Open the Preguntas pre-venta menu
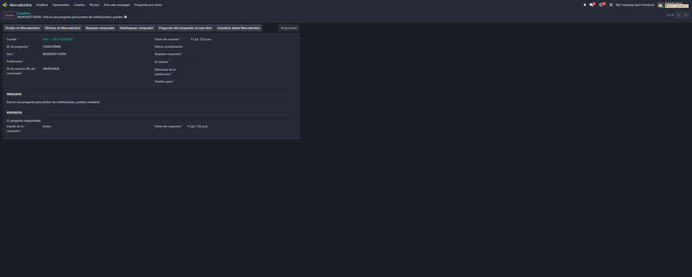This screenshot has width=692, height=277. click(148, 5)
